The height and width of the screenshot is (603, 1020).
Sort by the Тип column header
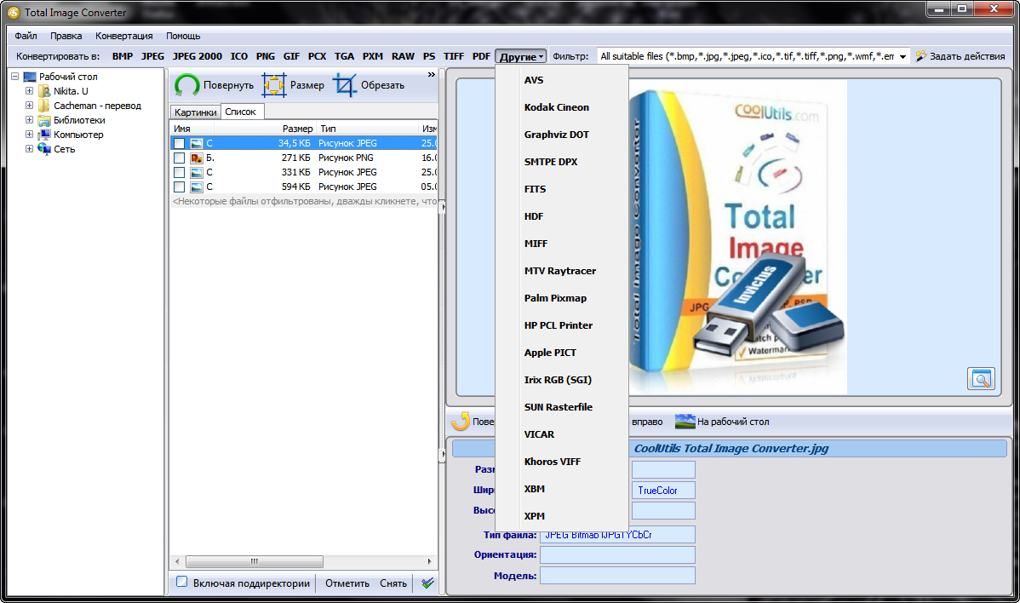(366, 129)
